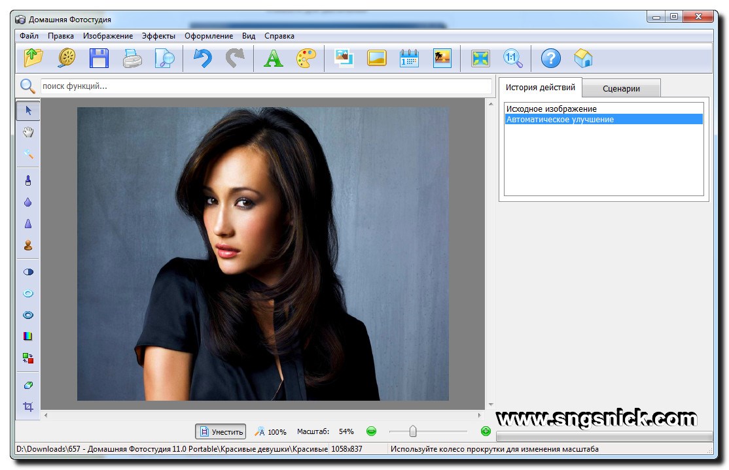Create a calendar with the calendar icon
Viewport: 729px width, 470px height.
pyautogui.click(x=409, y=59)
